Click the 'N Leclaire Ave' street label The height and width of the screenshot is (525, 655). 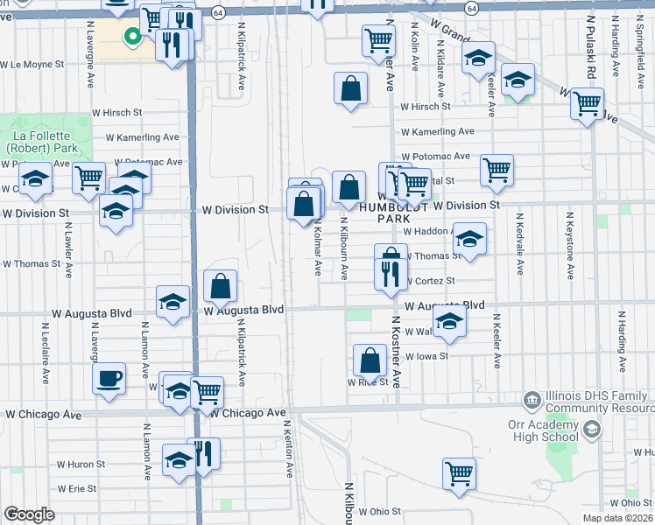click(x=46, y=353)
